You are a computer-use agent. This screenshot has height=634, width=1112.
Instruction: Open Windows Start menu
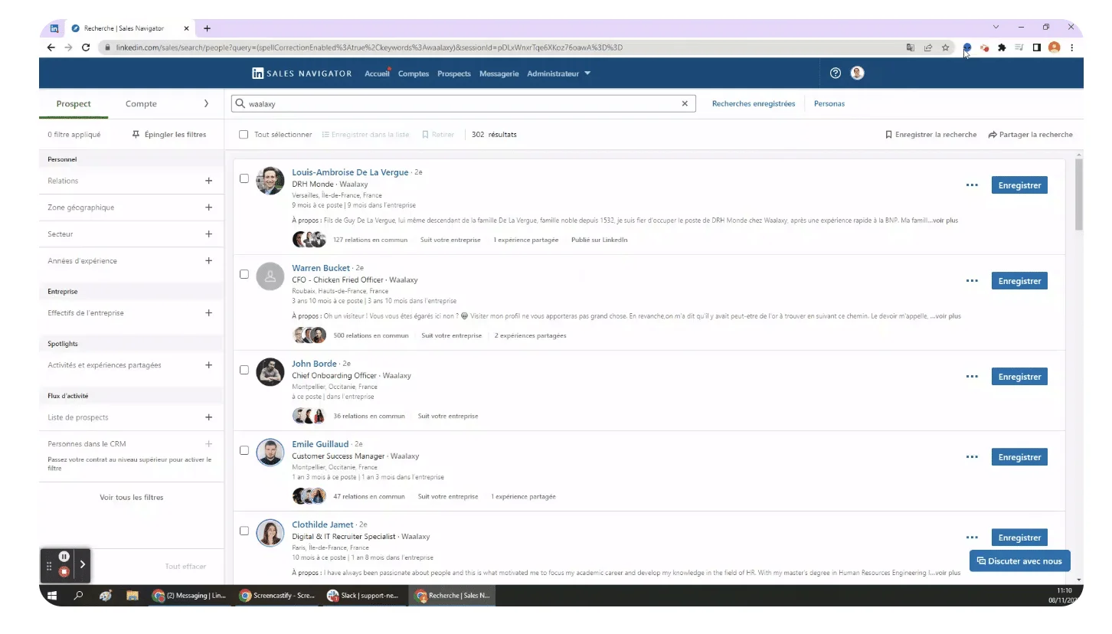click(52, 596)
